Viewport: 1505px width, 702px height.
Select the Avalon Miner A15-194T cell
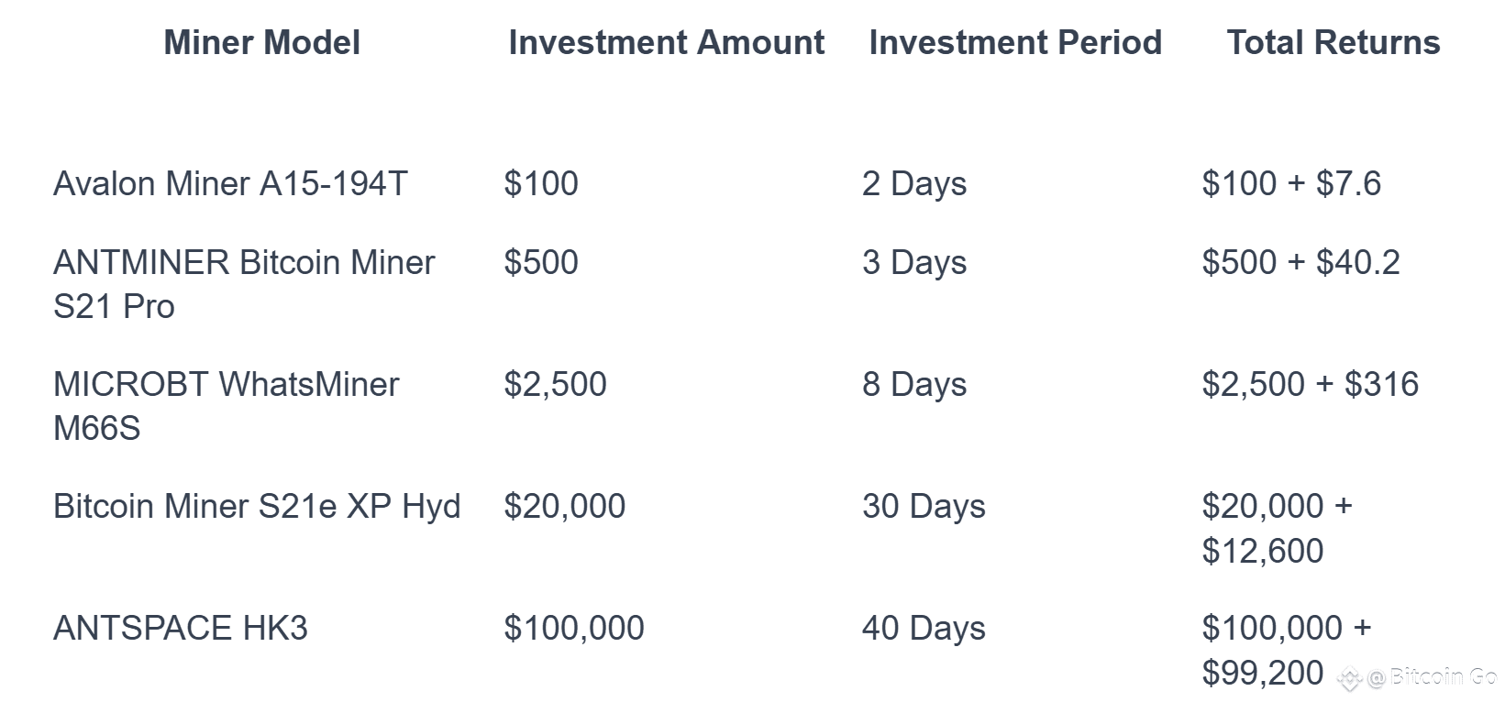230,184
